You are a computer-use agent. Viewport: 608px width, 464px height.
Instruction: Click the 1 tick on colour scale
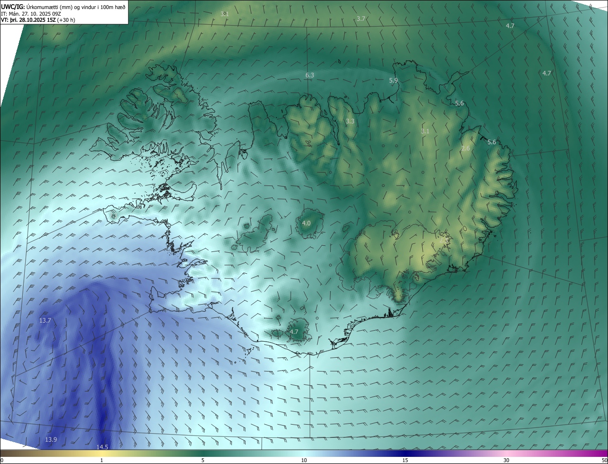[x=102, y=460]
